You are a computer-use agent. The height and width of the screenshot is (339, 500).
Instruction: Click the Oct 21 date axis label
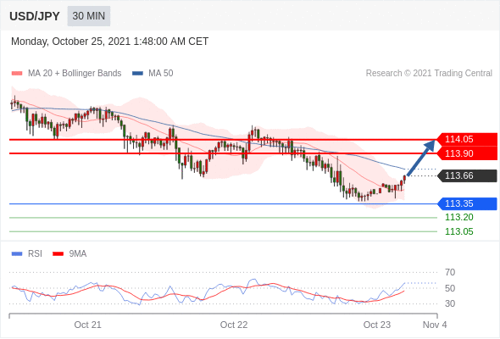87,325
